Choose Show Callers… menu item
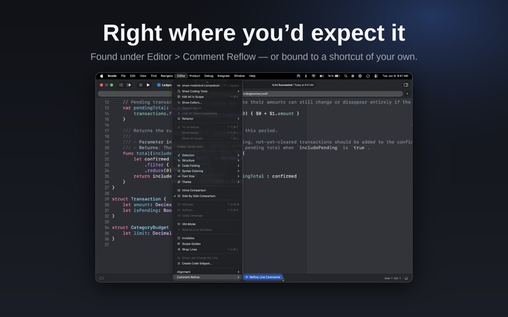 click(208, 103)
